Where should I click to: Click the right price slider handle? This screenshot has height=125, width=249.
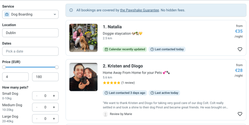(57, 67)
